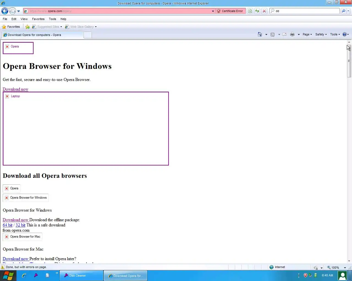The width and height of the screenshot is (352, 281).
Task: Click the broken Opera logo image at top
Action: [18, 48]
